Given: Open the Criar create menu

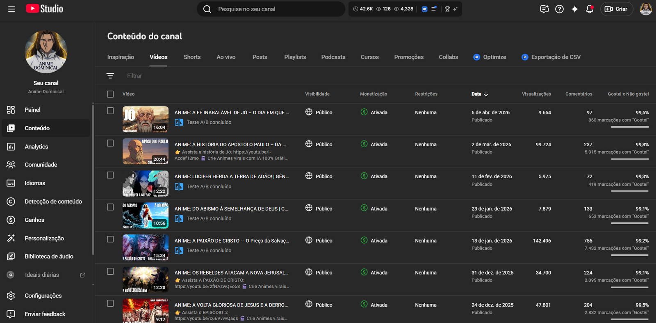Looking at the screenshot, I should click(616, 9).
